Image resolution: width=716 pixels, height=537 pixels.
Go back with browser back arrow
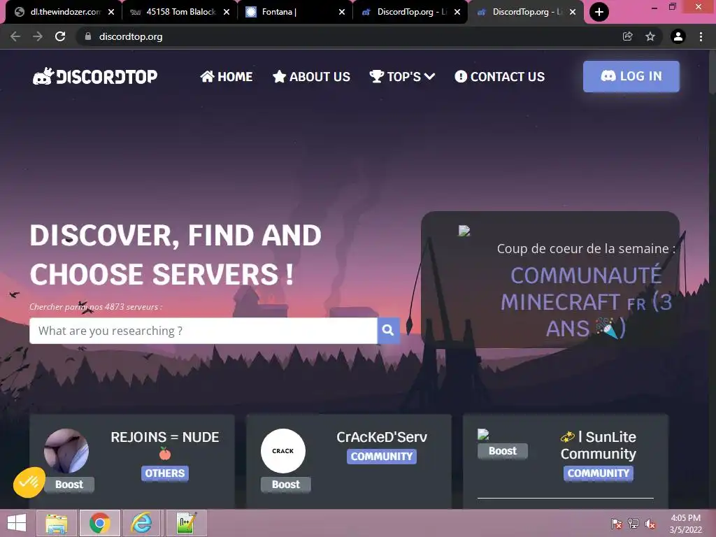coord(15,36)
